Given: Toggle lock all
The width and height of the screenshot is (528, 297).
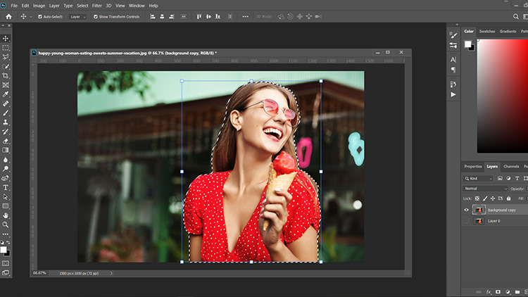Looking at the screenshot, I should [508, 198].
